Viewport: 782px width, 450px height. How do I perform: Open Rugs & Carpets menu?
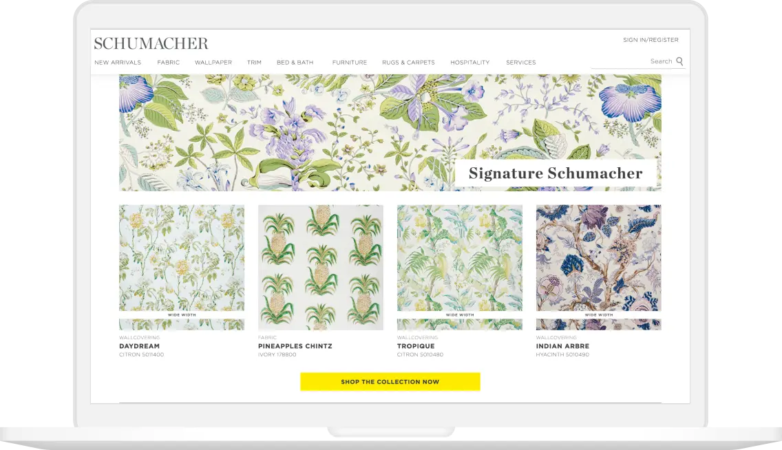(408, 63)
